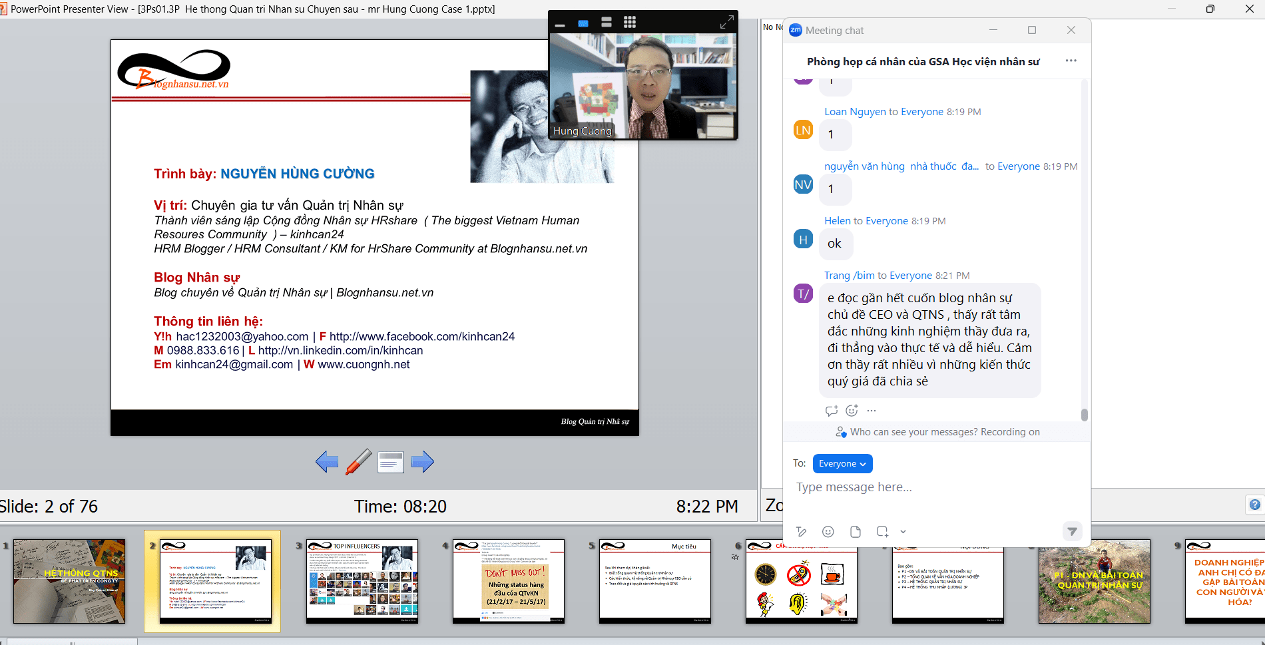Select slide 9 thumbnail DOANH NGHIỆP
This screenshot has width=1265, height=645.
tap(1225, 581)
